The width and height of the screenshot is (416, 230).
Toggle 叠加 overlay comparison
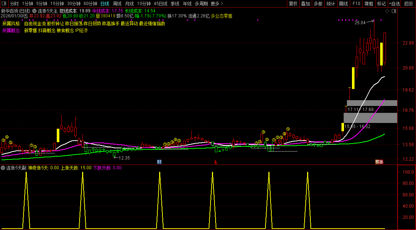click(x=305, y=4)
